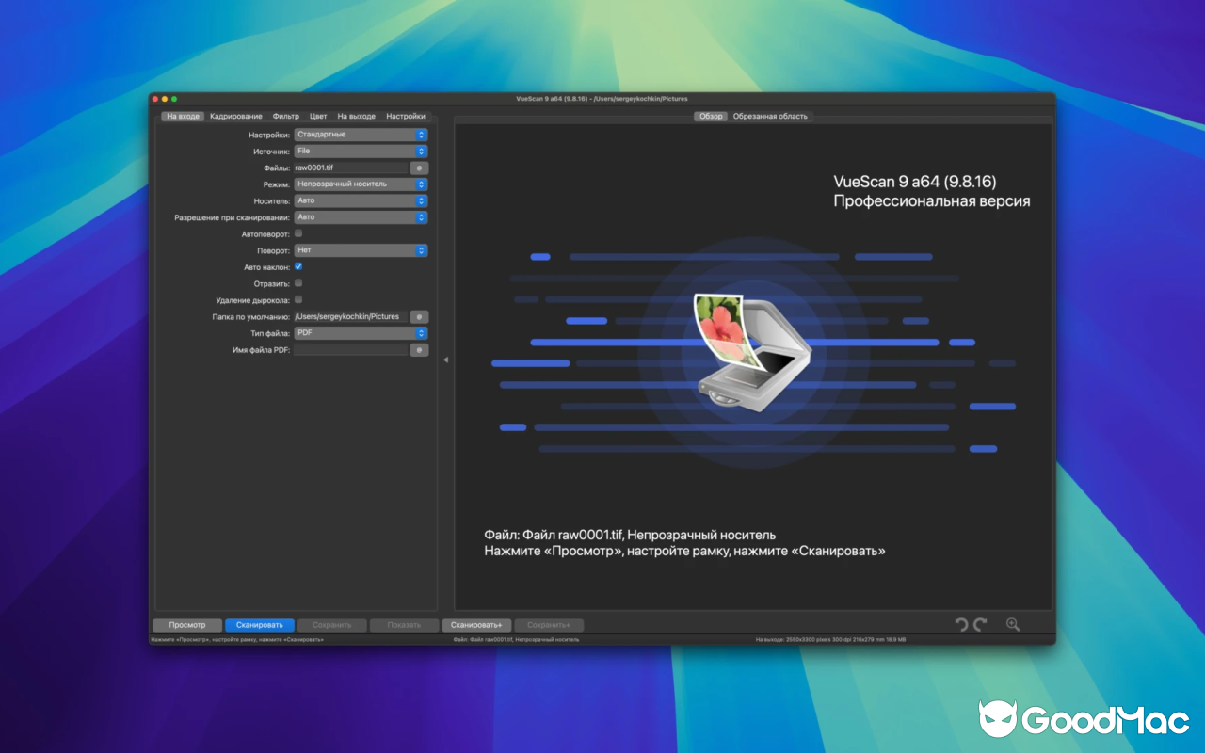Open the Обрезанная область tab
The width and height of the screenshot is (1205, 753).
coord(772,116)
